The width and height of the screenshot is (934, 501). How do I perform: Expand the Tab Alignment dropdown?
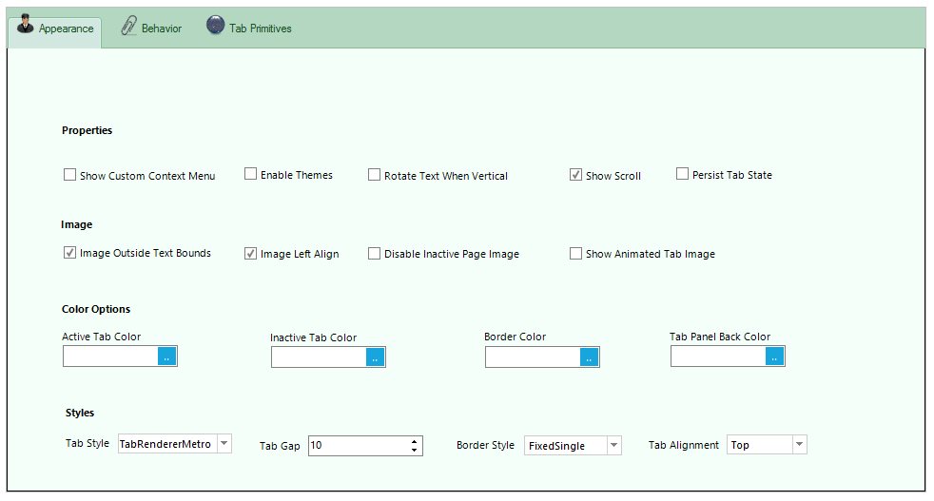click(799, 444)
